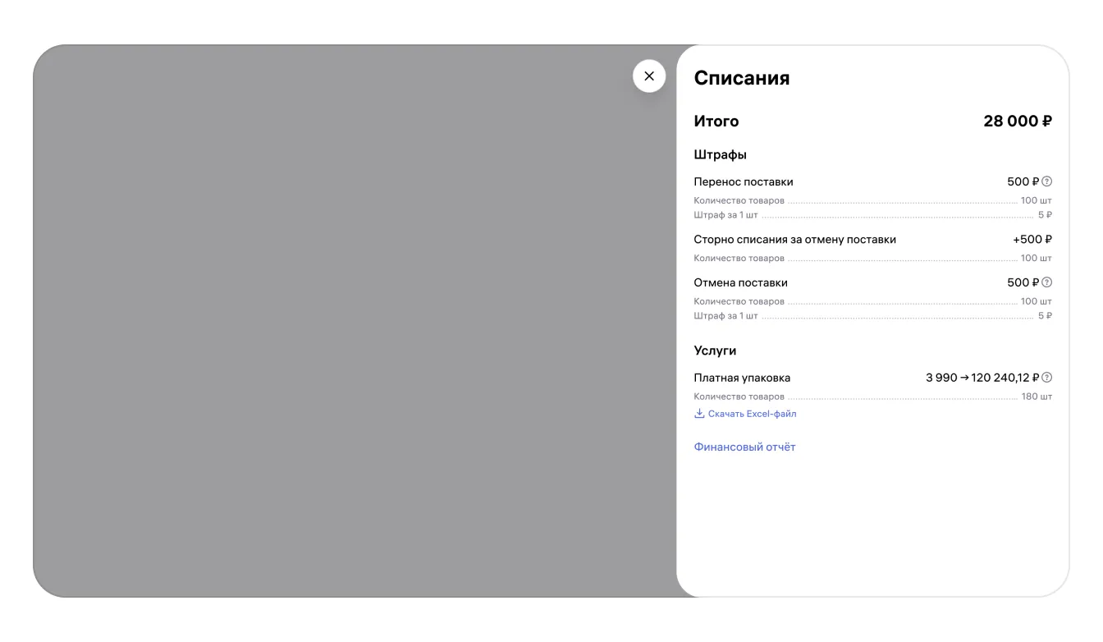This screenshot has height=642, width=1103.
Task: Open help icon beside Отмена поставки 500 ₽
Action: click(1047, 282)
